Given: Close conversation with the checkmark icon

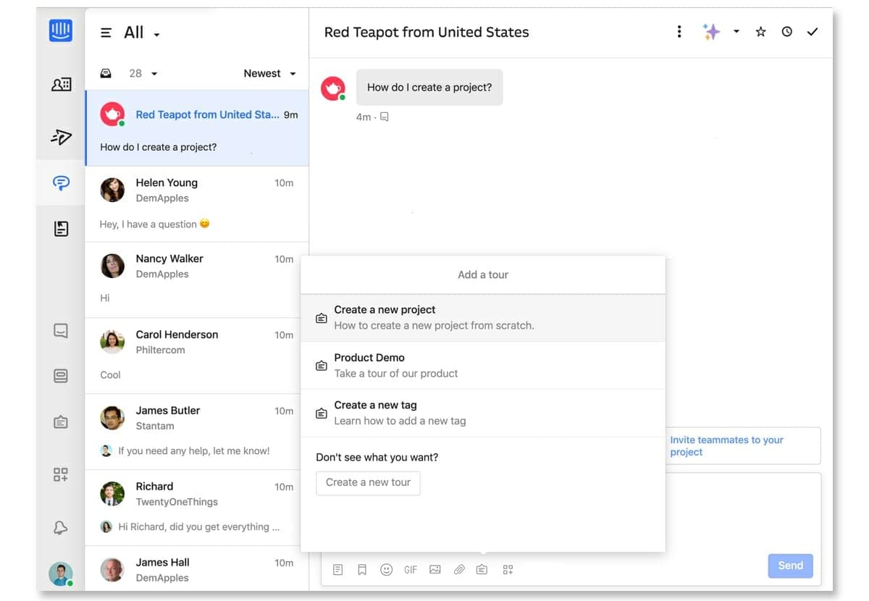Looking at the screenshot, I should (813, 32).
